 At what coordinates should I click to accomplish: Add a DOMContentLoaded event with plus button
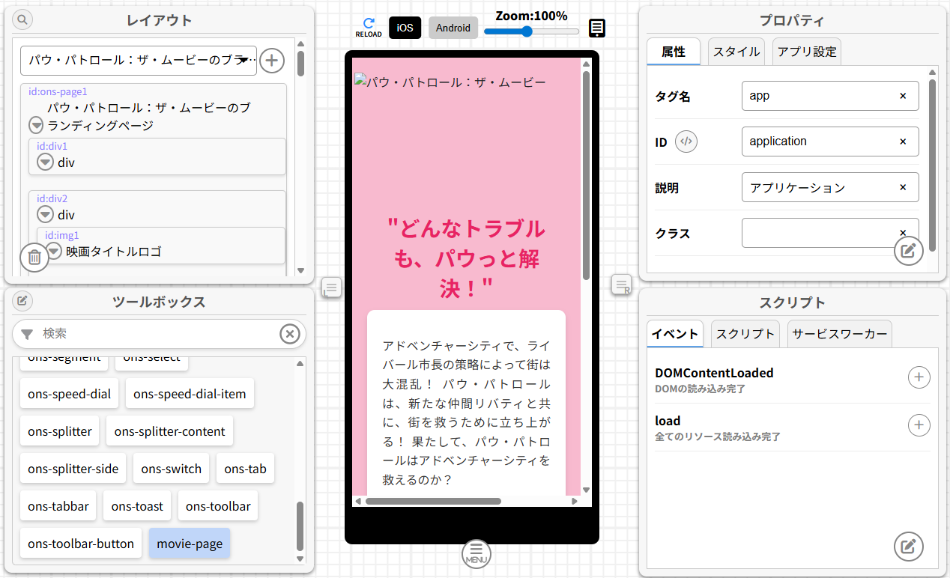(x=919, y=377)
